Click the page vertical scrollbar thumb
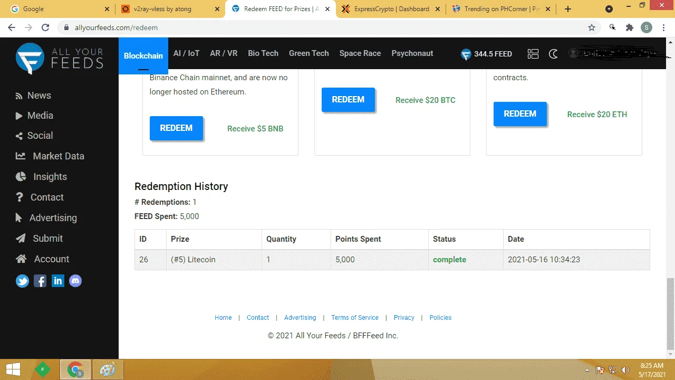675x380 pixels. pyautogui.click(x=671, y=313)
